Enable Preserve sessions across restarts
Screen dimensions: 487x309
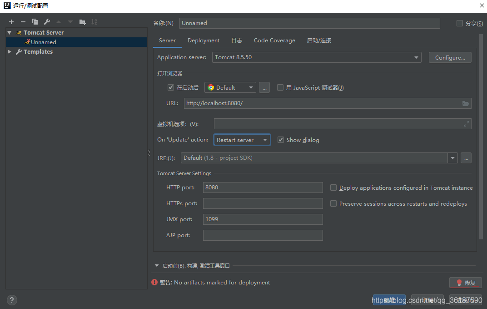pos(333,203)
